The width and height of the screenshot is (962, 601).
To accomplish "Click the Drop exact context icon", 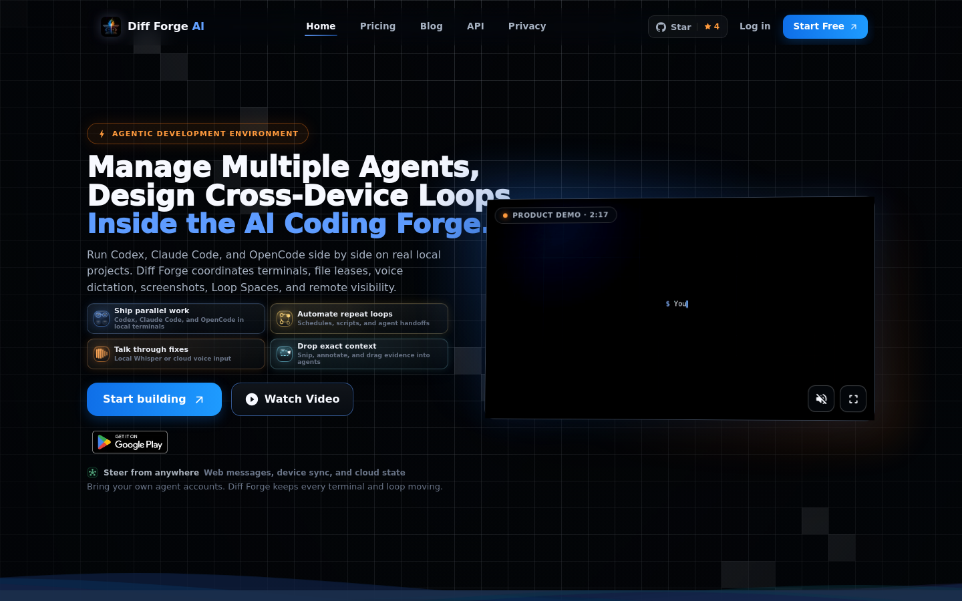I will click(x=285, y=353).
